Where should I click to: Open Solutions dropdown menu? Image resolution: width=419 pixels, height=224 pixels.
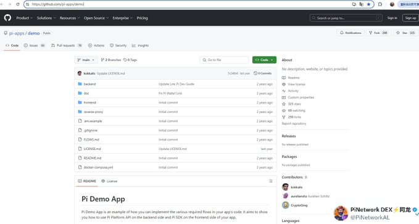tap(46, 18)
